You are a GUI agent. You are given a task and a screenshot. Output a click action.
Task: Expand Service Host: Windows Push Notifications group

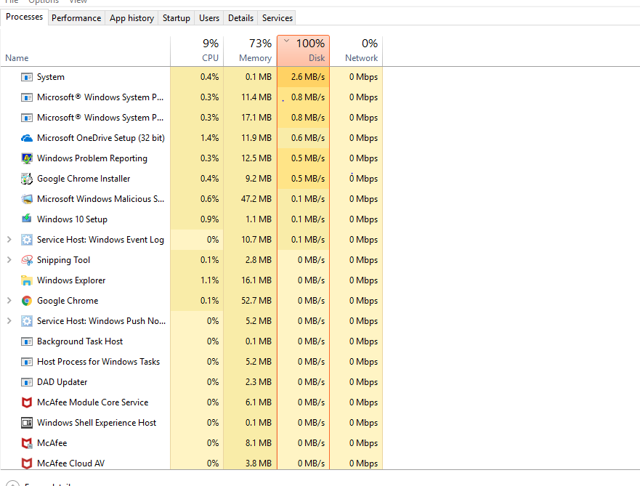(9, 321)
